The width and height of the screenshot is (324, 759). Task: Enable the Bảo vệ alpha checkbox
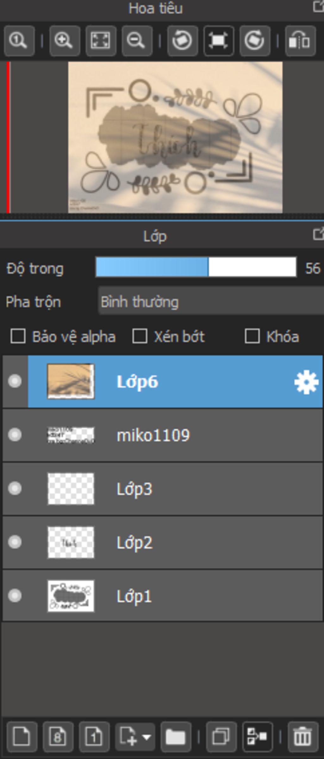pos(18,336)
